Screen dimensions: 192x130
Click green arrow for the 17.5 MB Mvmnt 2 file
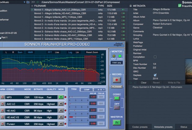point(123,21)
